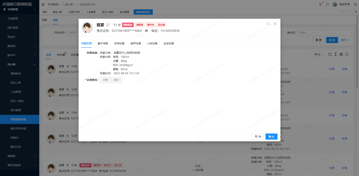The width and height of the screenshot is (359, 176).
Task: Click 导出 button above list
Action: click(317, 54)
